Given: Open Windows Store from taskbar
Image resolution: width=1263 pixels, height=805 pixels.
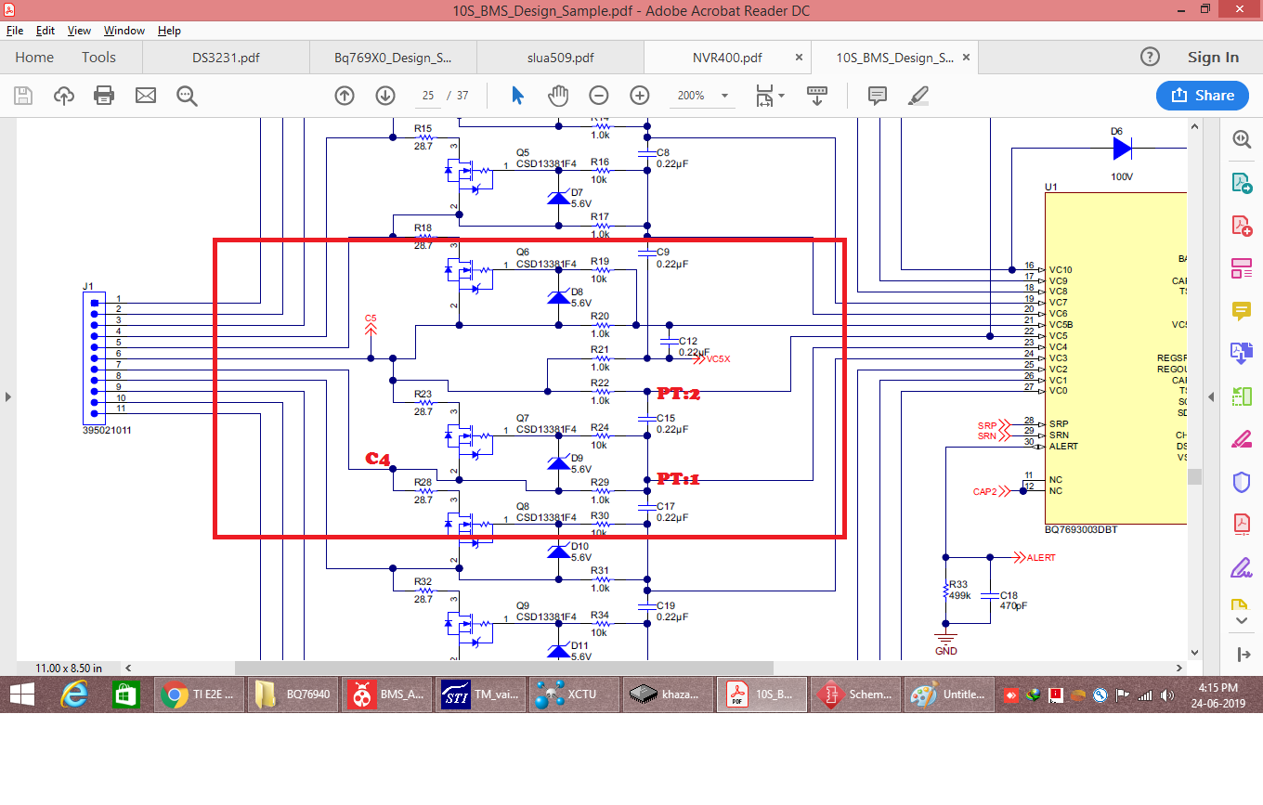Looking at the screenshot, I should pos(124,695).
